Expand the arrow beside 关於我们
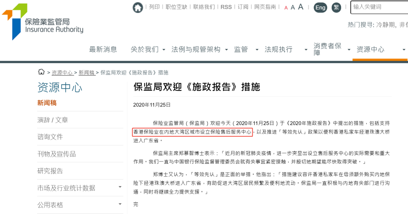408x214 pixels. 164,49
